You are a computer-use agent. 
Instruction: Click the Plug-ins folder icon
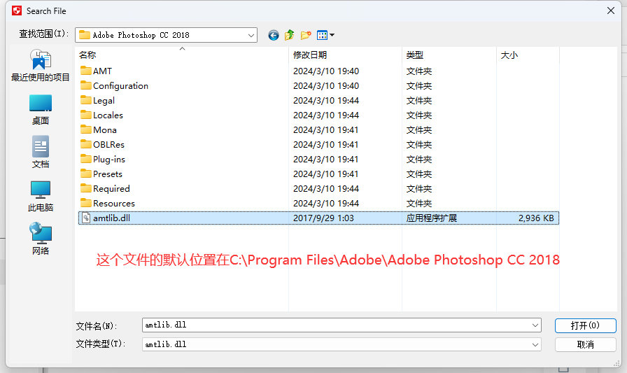[85, 159]
